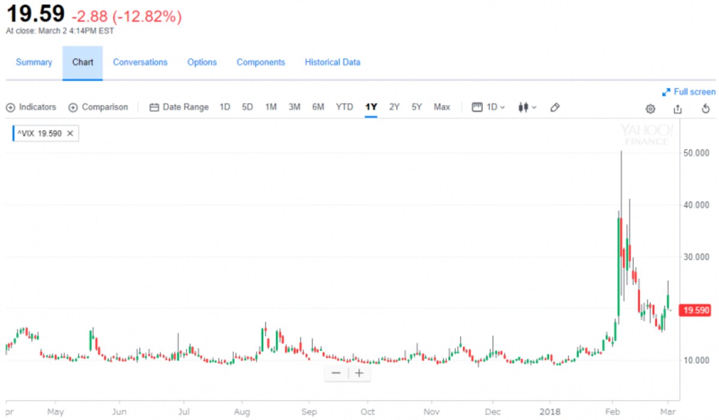
Task: Select the 5Y time range
Action: click(416, 107)
